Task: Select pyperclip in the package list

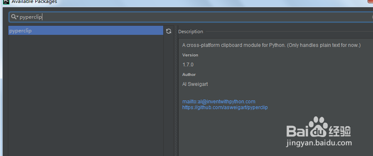Action: point(86,31)
